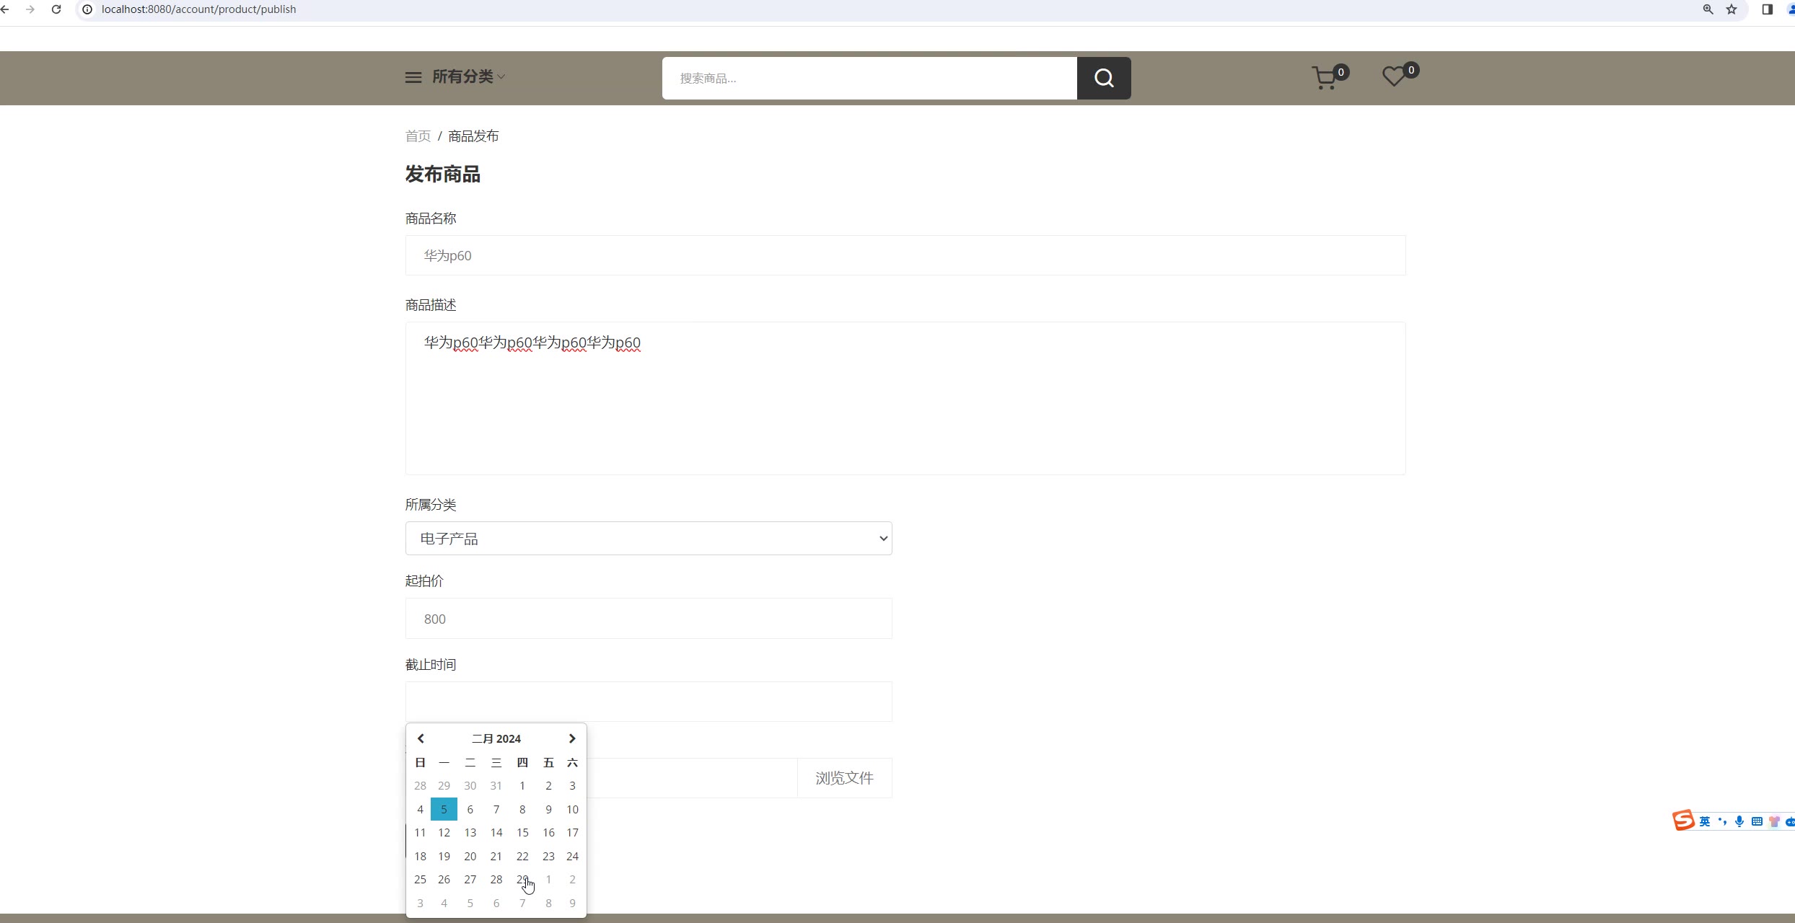Open the browser side panel
This screenshot has width=1795, height=923.
[1767, 9]
